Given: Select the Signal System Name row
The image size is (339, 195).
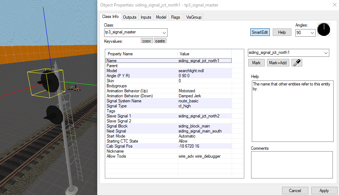Looking at the screenshot, I should 169,101.
